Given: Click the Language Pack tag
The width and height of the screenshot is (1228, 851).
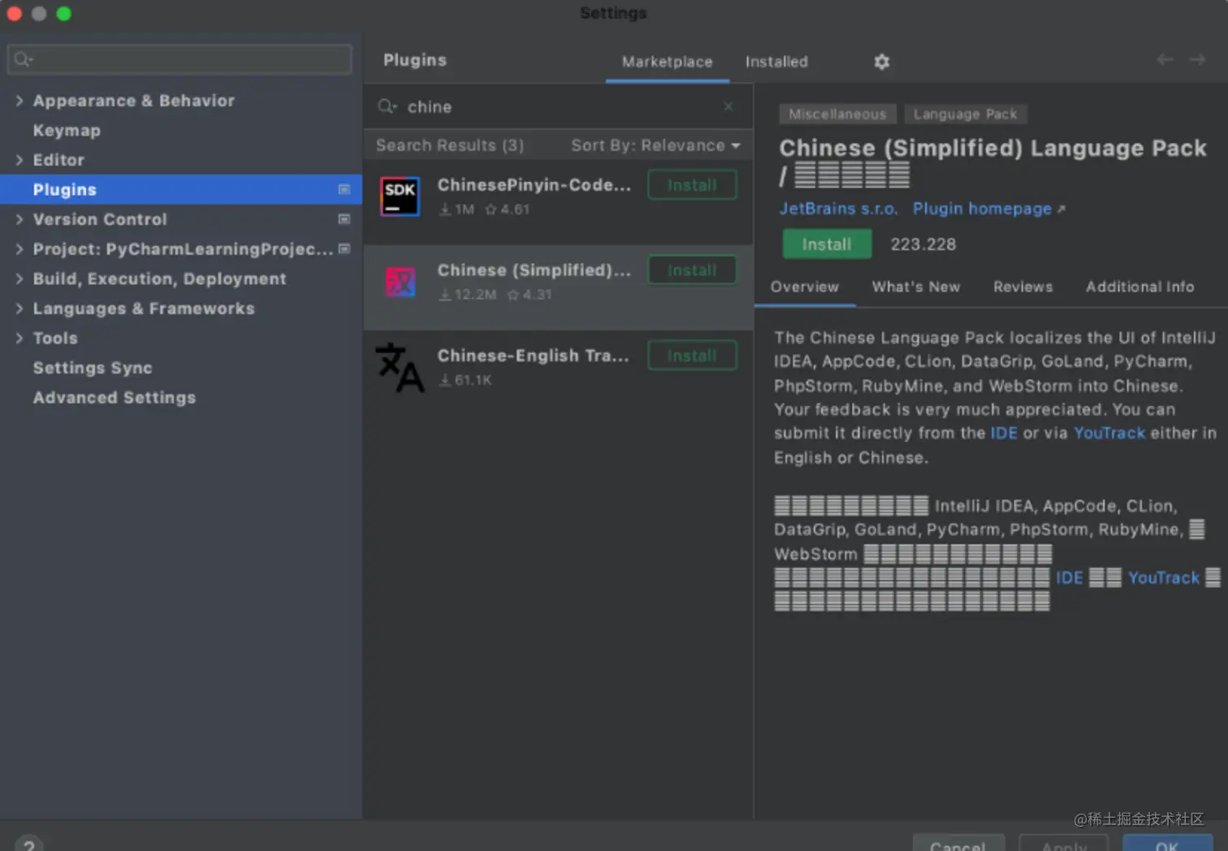Looking at the screenshot, I should [965, 114].
